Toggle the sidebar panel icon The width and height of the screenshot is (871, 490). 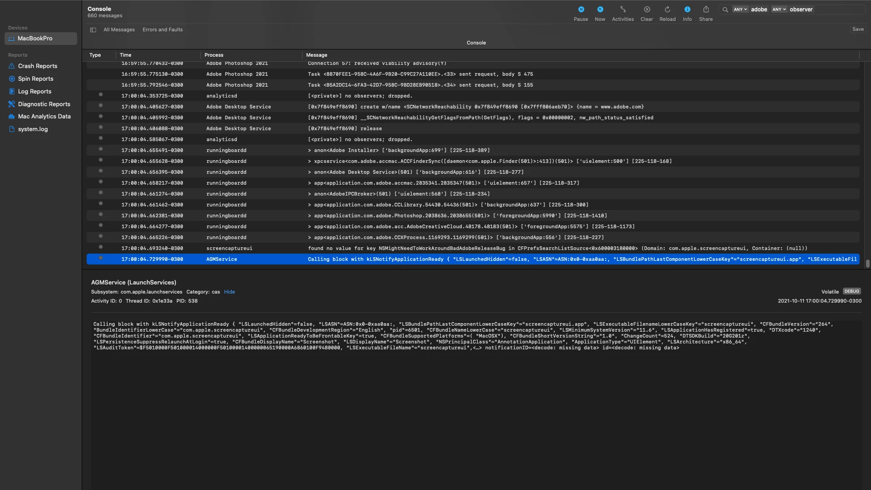point(93,30)
